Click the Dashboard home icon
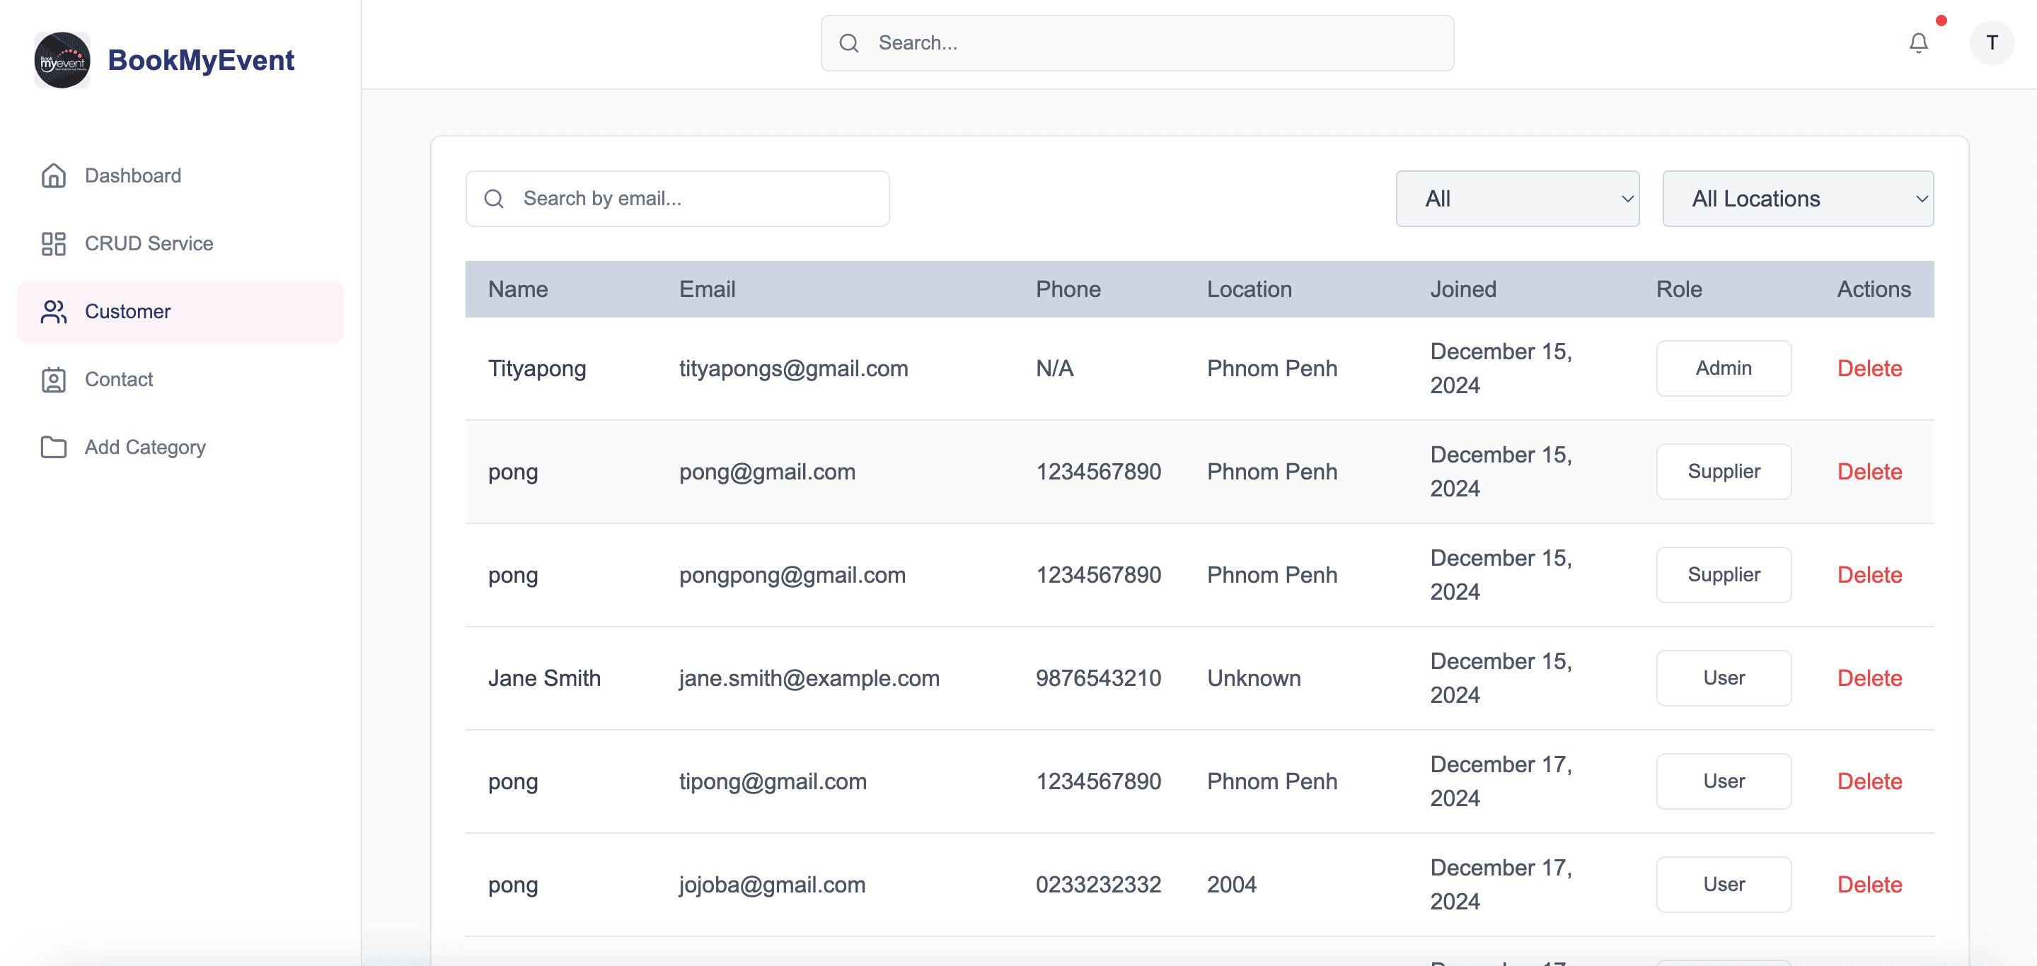2037x966 pixels. click(x=53, y=175)
